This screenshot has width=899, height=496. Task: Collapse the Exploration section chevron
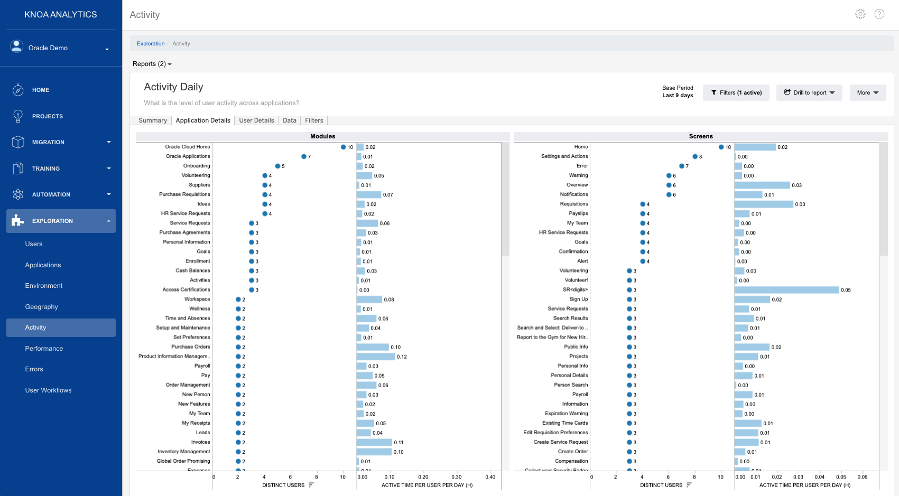coord(109,221)
